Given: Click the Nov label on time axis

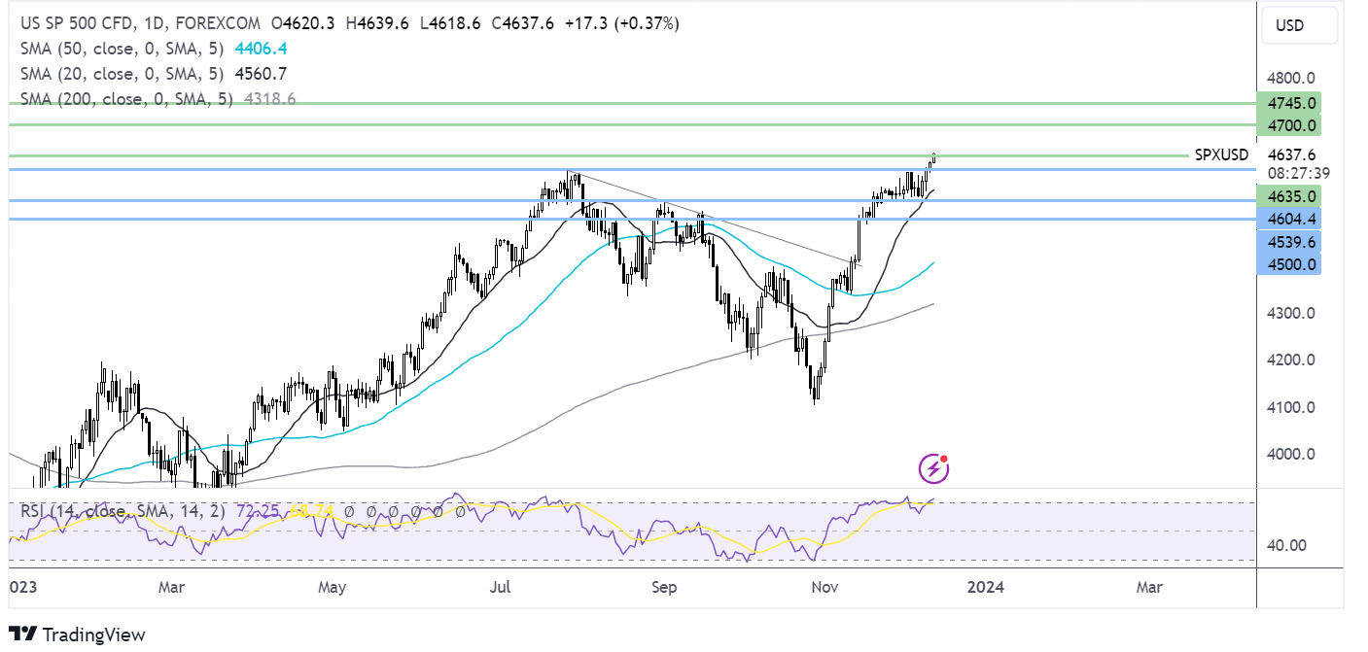Looking at the screenshot, I should point(825,587).
